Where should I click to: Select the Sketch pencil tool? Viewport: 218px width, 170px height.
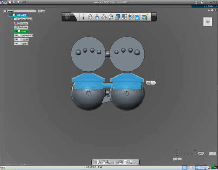click(x=83, y=17)
